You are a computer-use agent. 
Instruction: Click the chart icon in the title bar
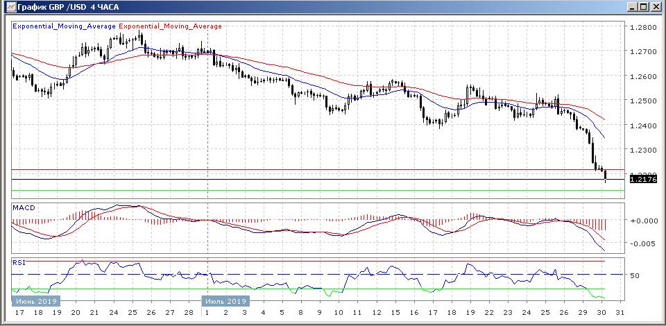pos(10,7)
